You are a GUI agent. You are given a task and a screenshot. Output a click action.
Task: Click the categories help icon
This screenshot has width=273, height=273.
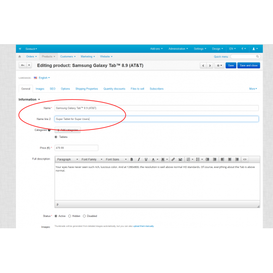[49, 130]
